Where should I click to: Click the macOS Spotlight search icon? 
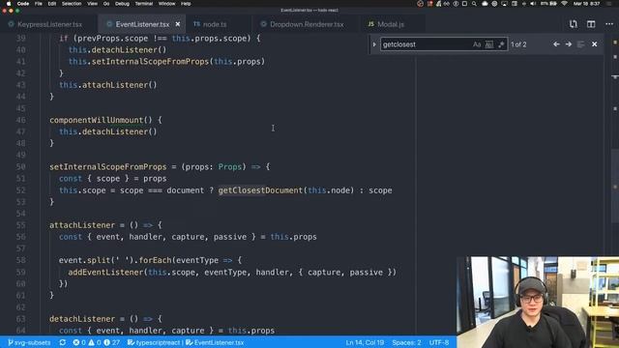[474, 4]
